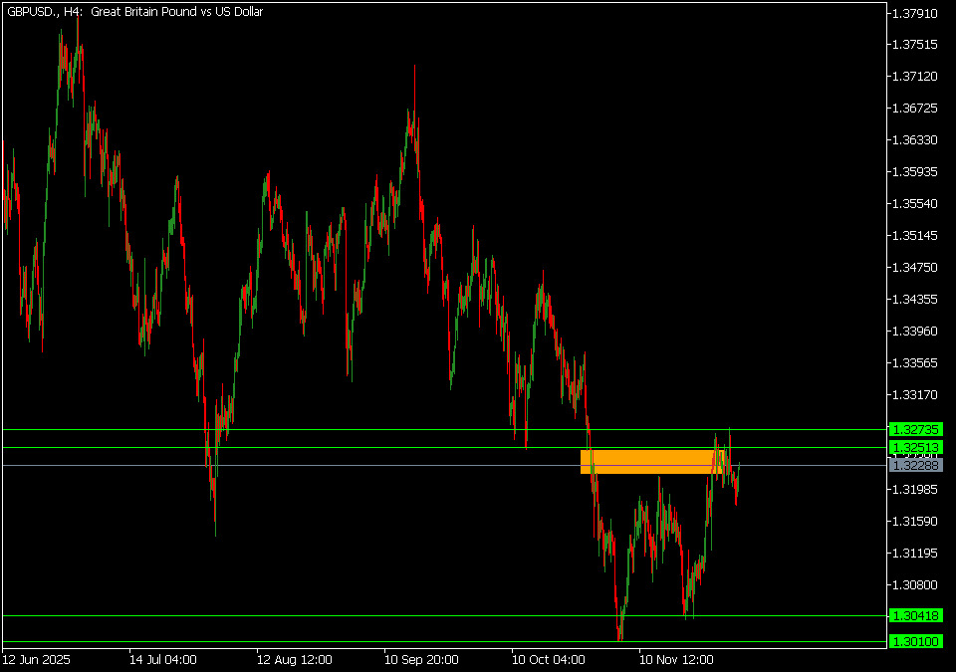Image resolution: width=956 pixels, height=672 pixels.
Task: Click the 1.35540 price scale label
Action: click(x=917, y=203)
